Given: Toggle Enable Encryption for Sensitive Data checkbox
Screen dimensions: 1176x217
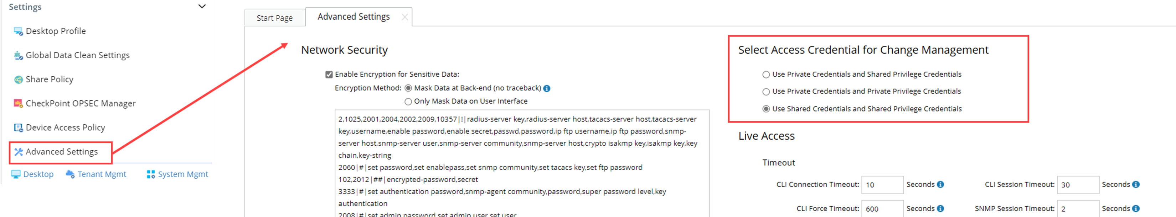Looking at the screenshot, I should pos(329,74).
